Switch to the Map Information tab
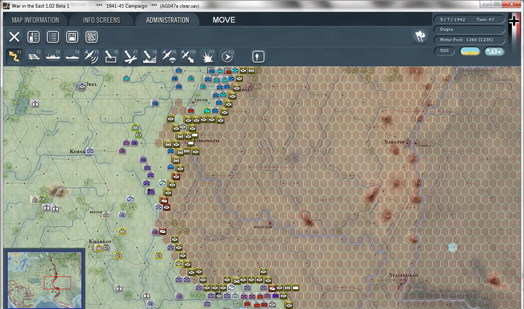Screen dimensions: 524x309 pyautogui.click(x=35, y=20)
